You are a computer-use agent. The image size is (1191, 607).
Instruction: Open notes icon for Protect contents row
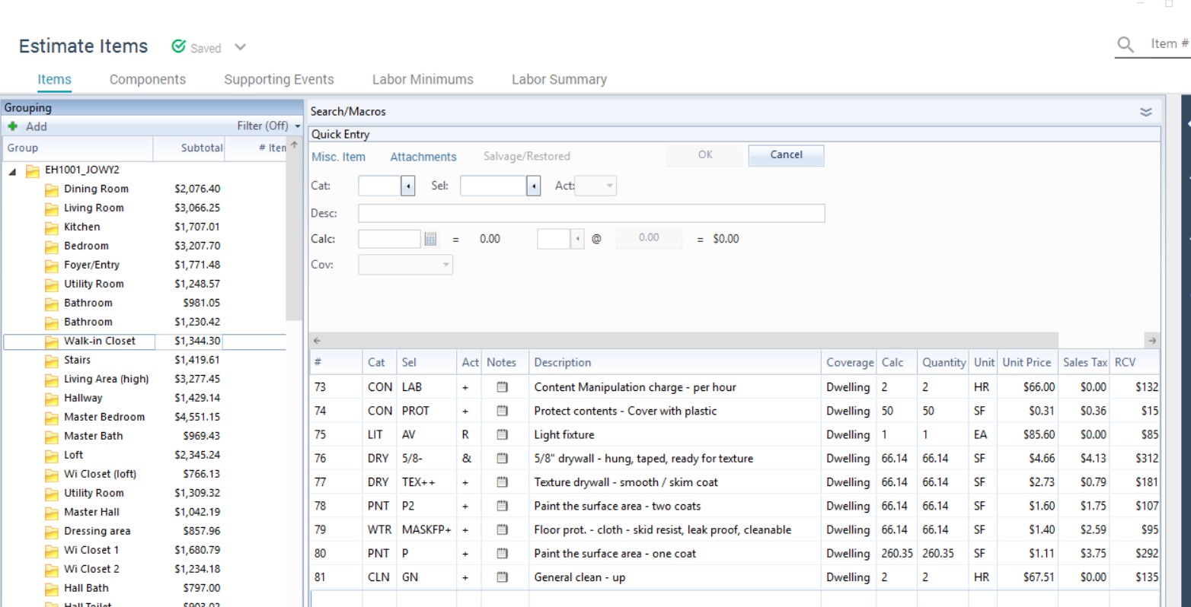click(502, 411)
